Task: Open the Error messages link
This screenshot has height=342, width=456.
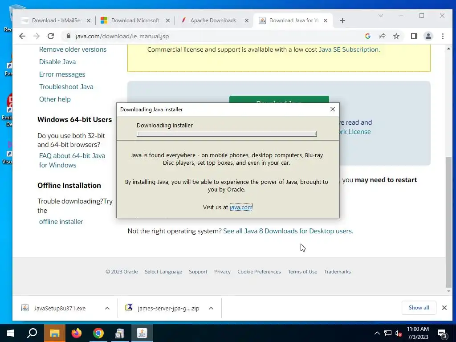Action: click(x=62, y=74)
